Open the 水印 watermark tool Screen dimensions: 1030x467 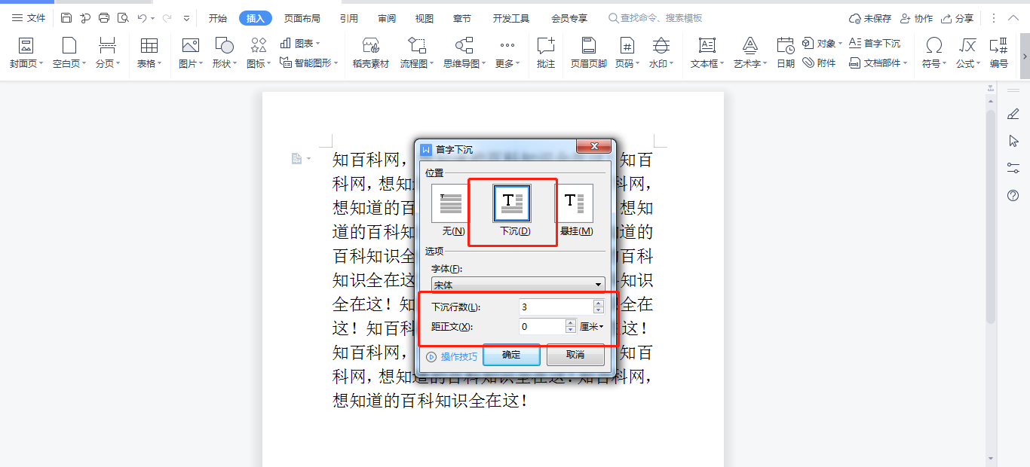(x=661, y=53)
